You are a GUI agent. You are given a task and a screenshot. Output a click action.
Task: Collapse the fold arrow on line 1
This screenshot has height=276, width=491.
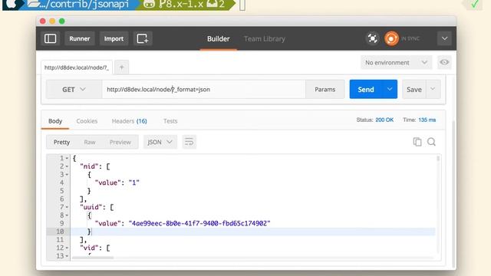[x=67, y=159]
